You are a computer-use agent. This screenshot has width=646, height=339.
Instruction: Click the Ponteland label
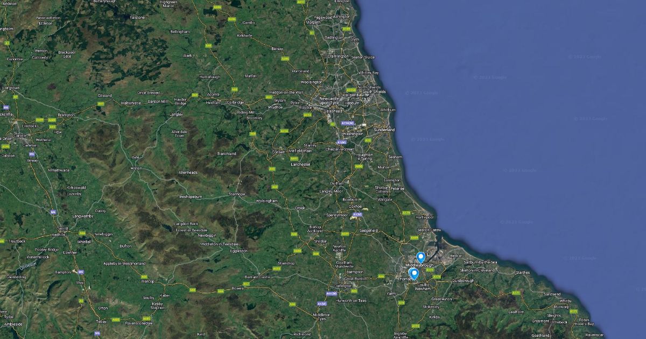coord(301,71)
